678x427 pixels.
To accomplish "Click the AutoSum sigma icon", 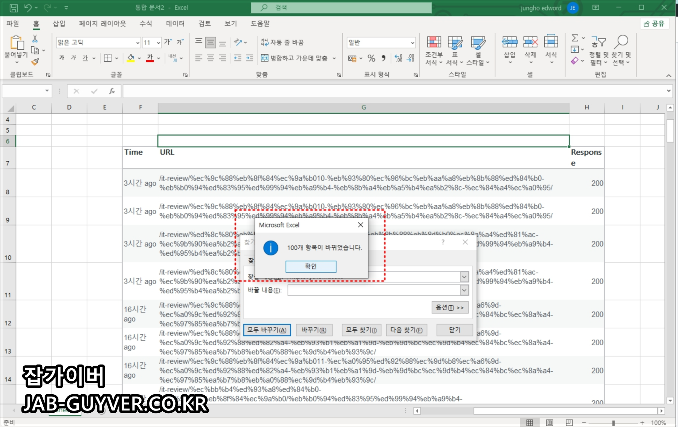I will tap(575, 38).
